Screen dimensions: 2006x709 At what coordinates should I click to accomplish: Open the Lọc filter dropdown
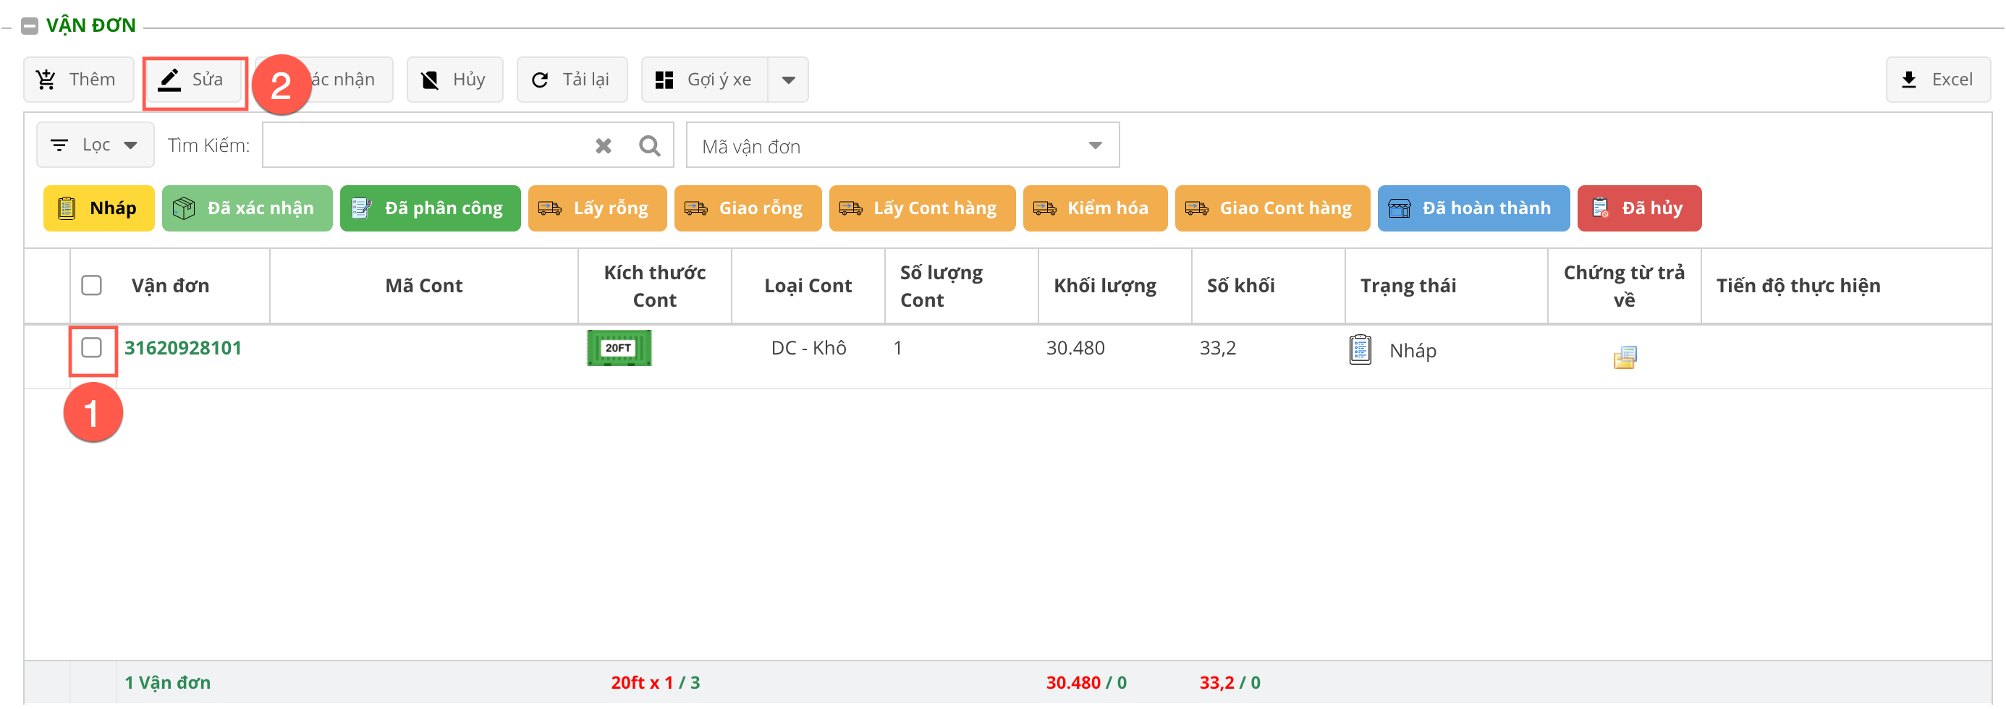pos(95,145)
